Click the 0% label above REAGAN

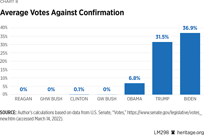click(23, 89)
